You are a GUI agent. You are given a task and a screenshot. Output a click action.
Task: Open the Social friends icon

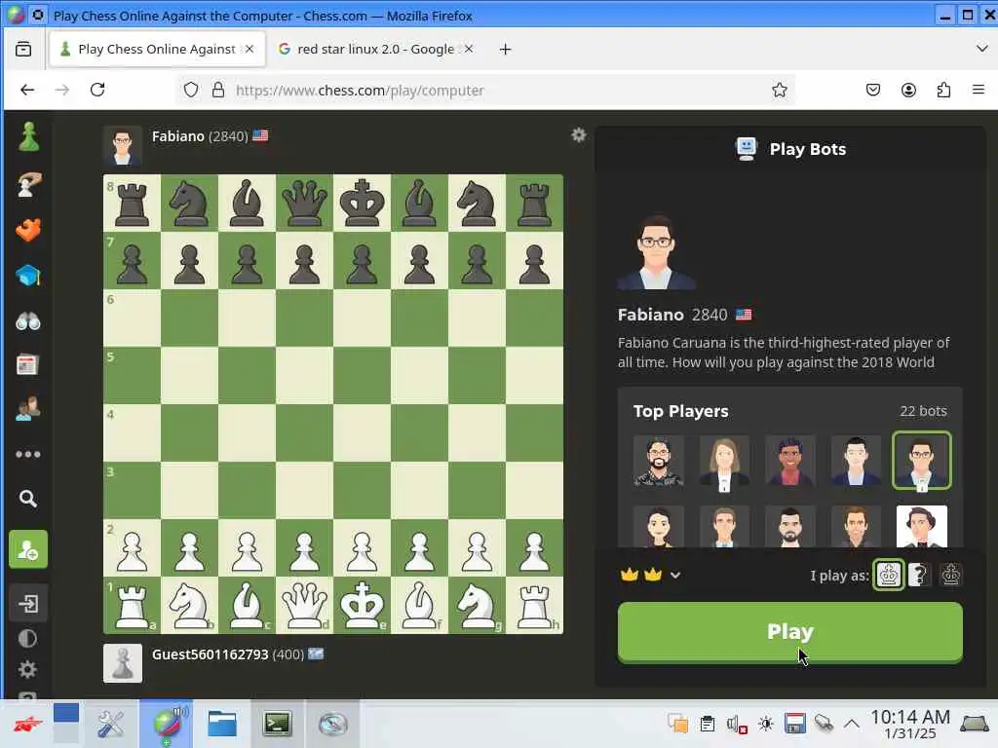pos(27,409)
